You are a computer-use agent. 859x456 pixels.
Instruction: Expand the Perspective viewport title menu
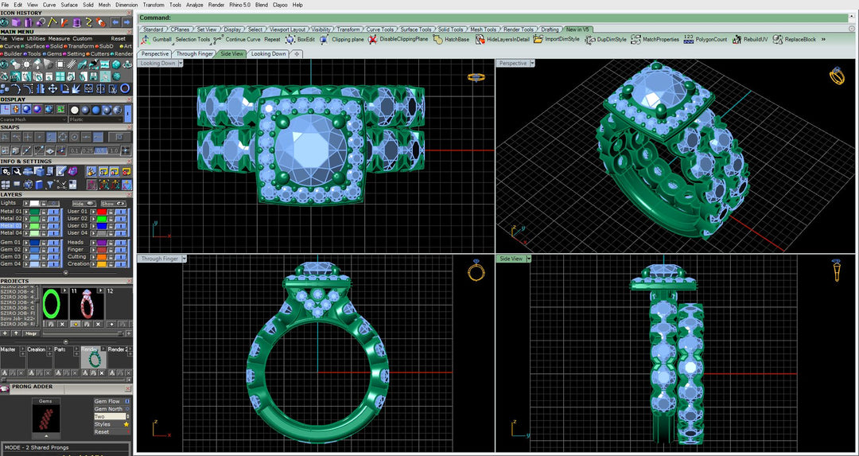click(532, 64)
